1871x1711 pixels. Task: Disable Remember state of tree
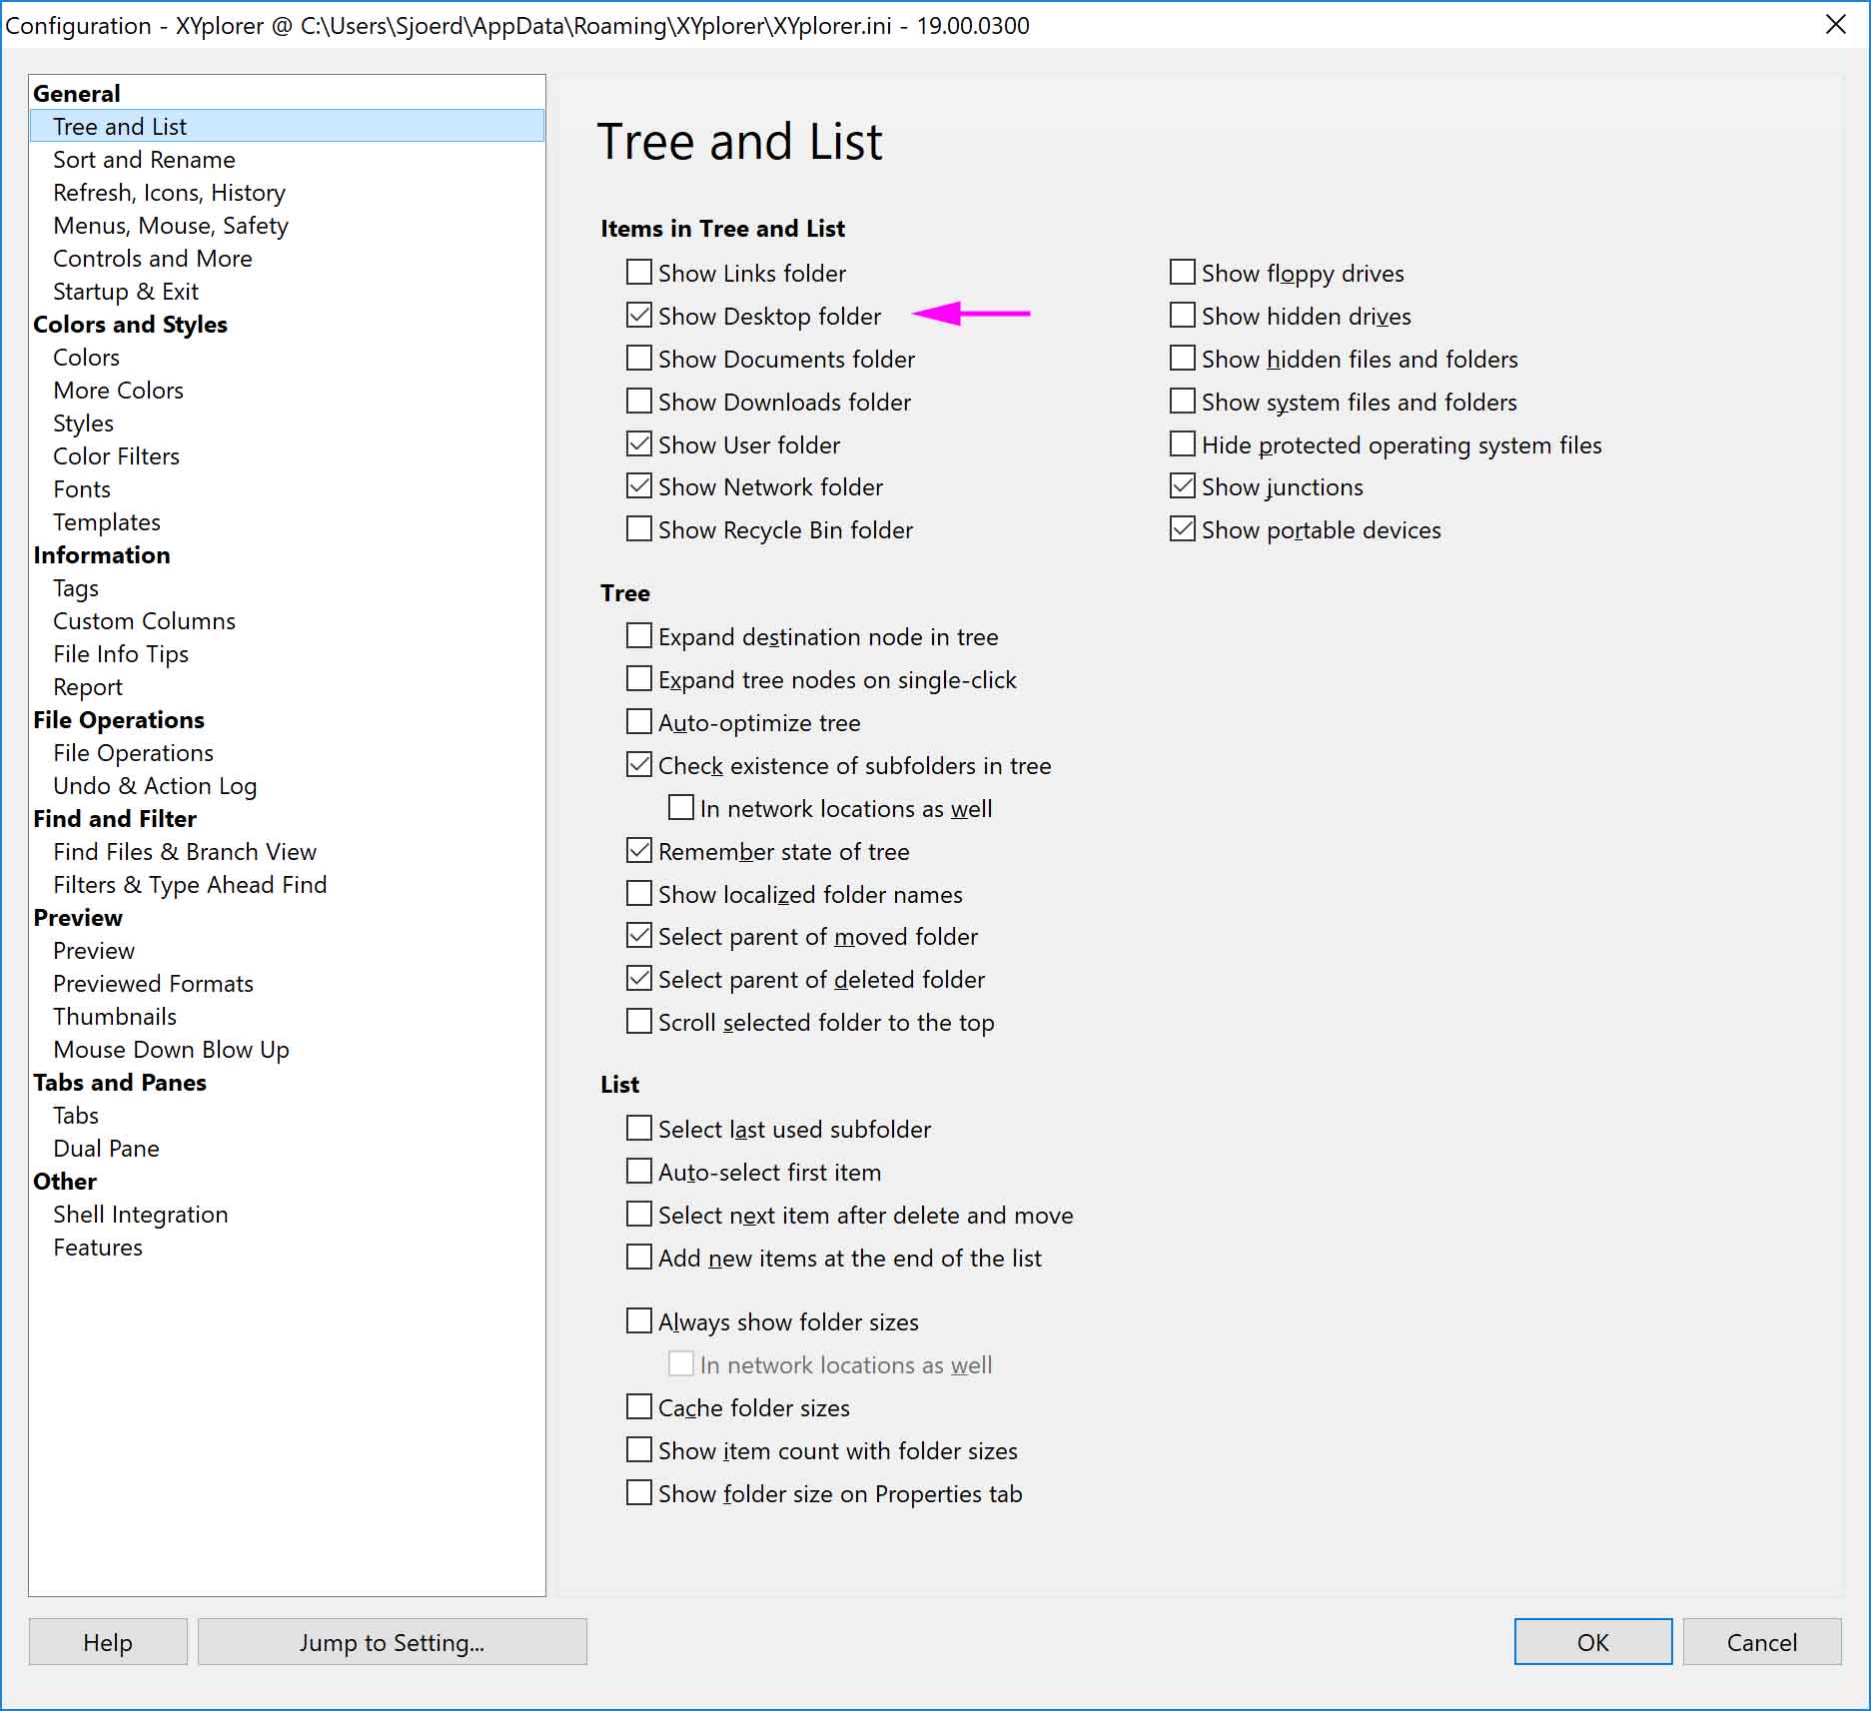(x=638, y=851)
